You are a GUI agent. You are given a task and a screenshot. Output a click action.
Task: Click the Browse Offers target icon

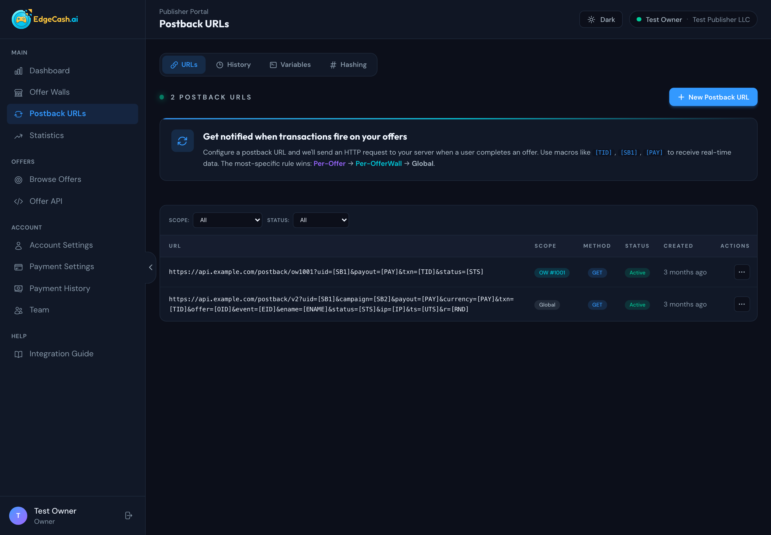[x=18, y=180]
